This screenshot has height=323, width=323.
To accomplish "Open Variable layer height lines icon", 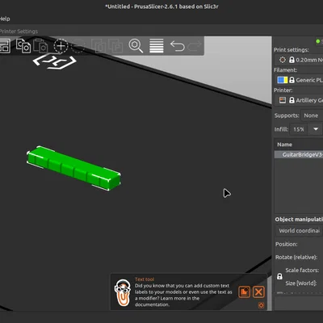I will pyautogui.click(x=157, y=46).
